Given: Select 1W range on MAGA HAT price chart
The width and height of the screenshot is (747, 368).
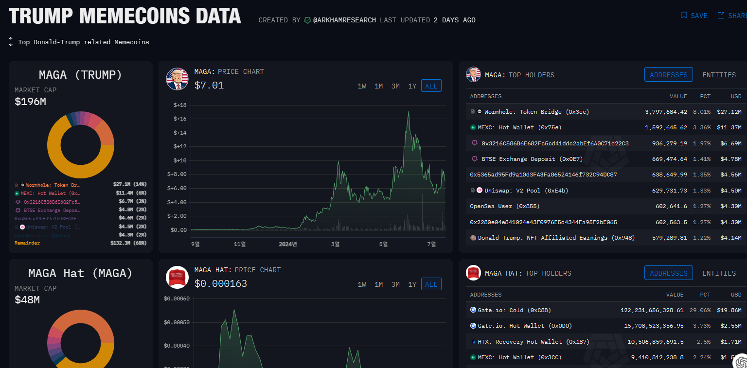Looking at the screenshot, I should click(x=362, y=284).
